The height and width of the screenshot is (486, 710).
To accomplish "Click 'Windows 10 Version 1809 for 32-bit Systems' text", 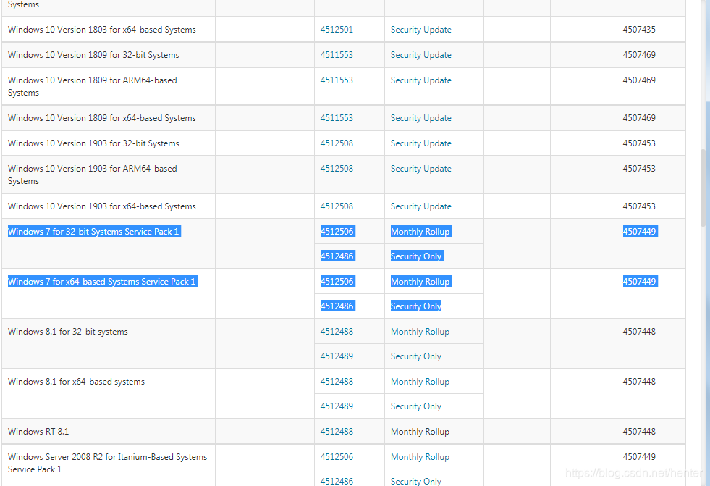I will (93, 55).
